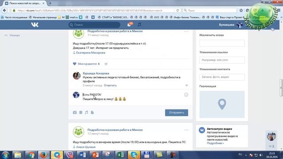This screenshot has width=283, height=159.
Task: Click the Firefox search box
Action: [x=210, y=11]
